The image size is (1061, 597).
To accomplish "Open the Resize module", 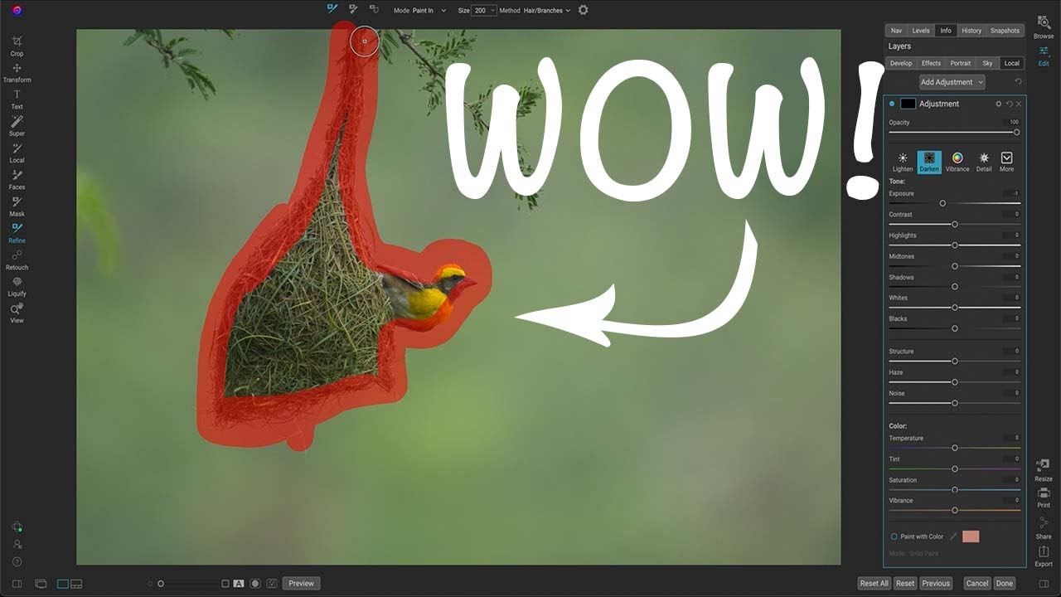I will (1044, 470).
